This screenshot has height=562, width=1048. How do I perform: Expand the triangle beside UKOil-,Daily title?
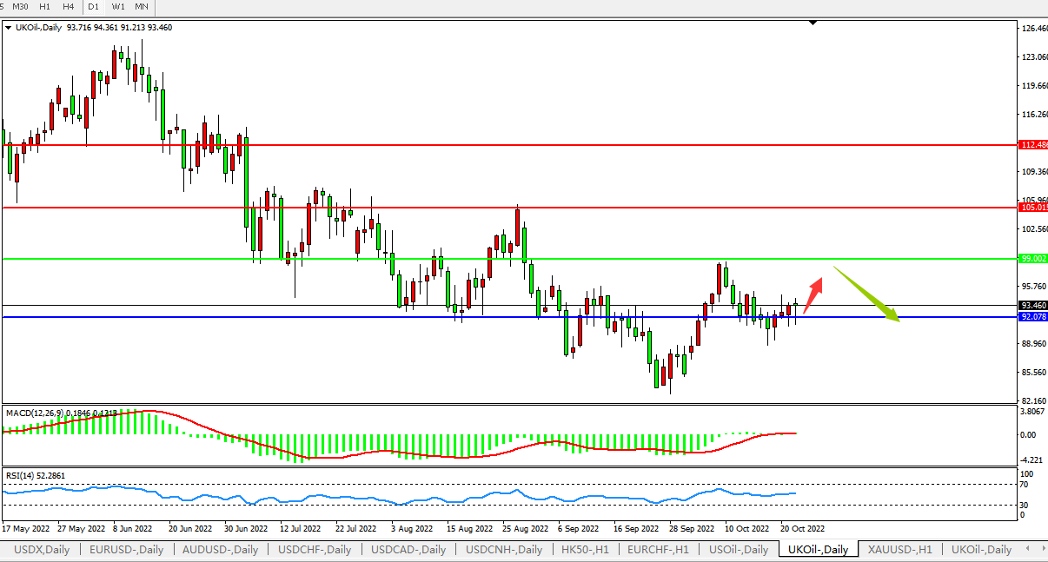point(9,28)
